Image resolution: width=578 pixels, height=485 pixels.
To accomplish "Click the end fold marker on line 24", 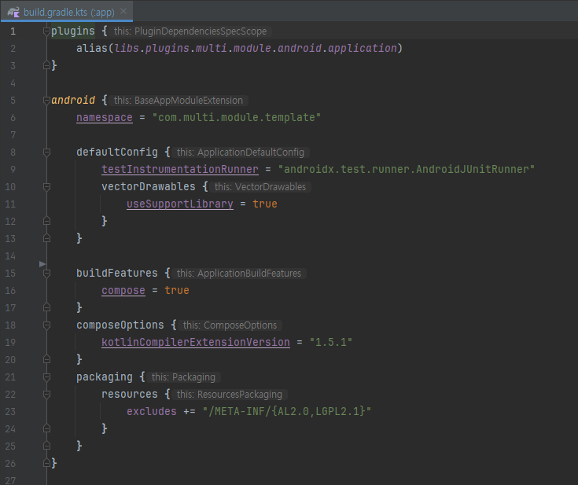I will pos(46,428).
